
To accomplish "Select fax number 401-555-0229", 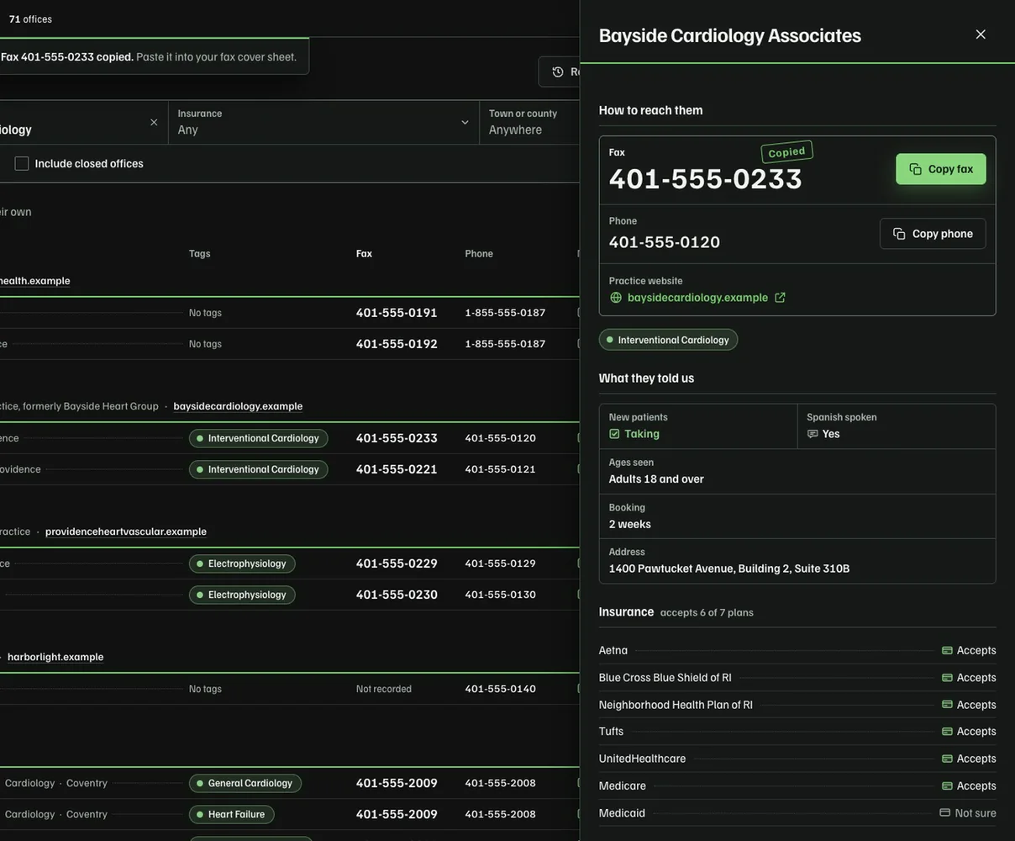I will tap(397, 563).
